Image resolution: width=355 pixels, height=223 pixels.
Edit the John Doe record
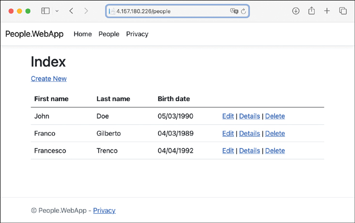click(228, 116)
